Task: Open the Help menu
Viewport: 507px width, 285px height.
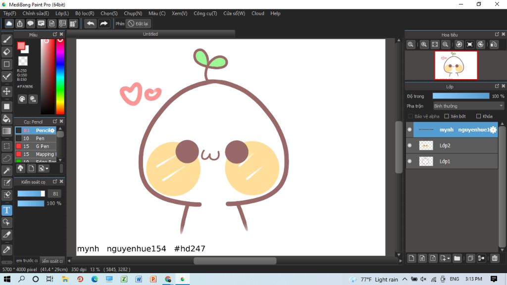Action: [275, 13]
